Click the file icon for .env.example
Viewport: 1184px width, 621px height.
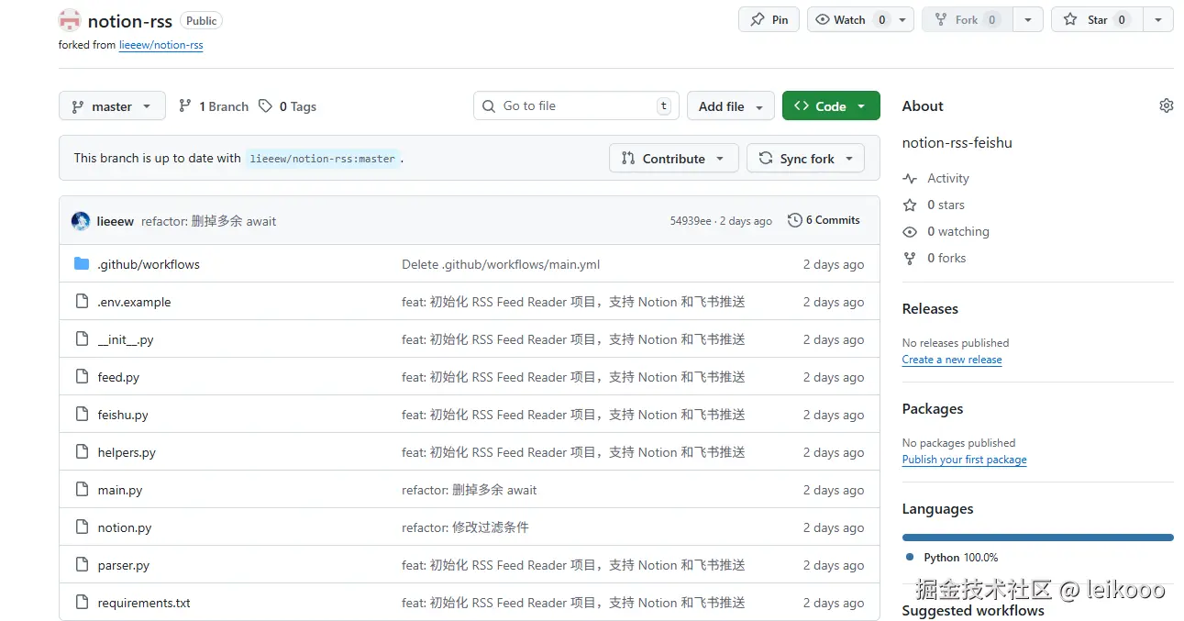pyautogui.click(x=82, y=302)
